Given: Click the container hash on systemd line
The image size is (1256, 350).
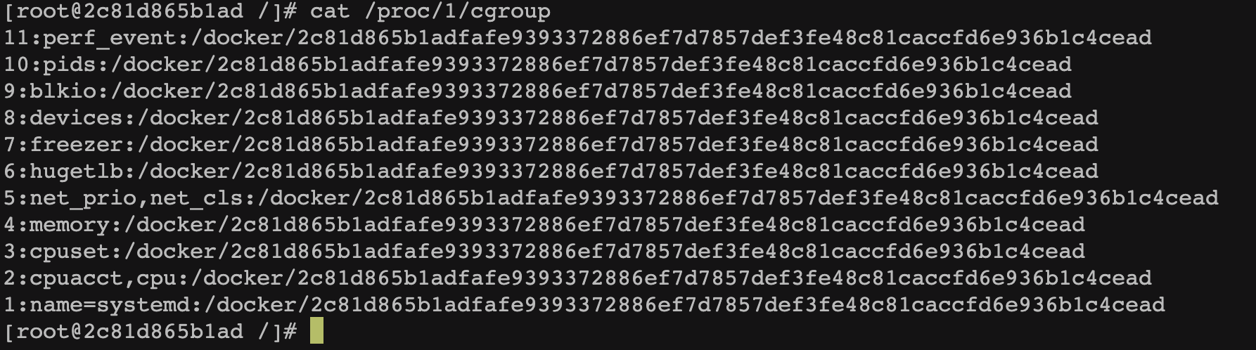Looking at the screenshot, I should [x=738, y=305].
